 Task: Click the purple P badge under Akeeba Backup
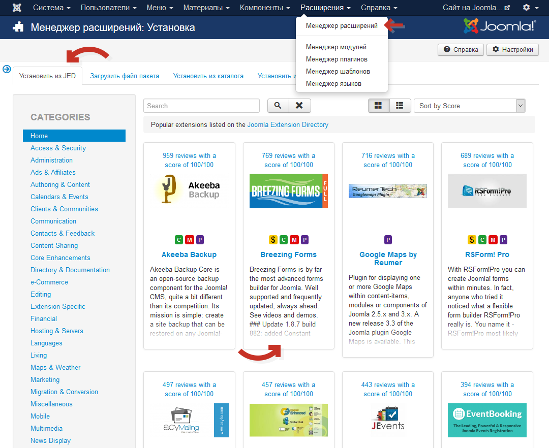[x=200, y=240]
